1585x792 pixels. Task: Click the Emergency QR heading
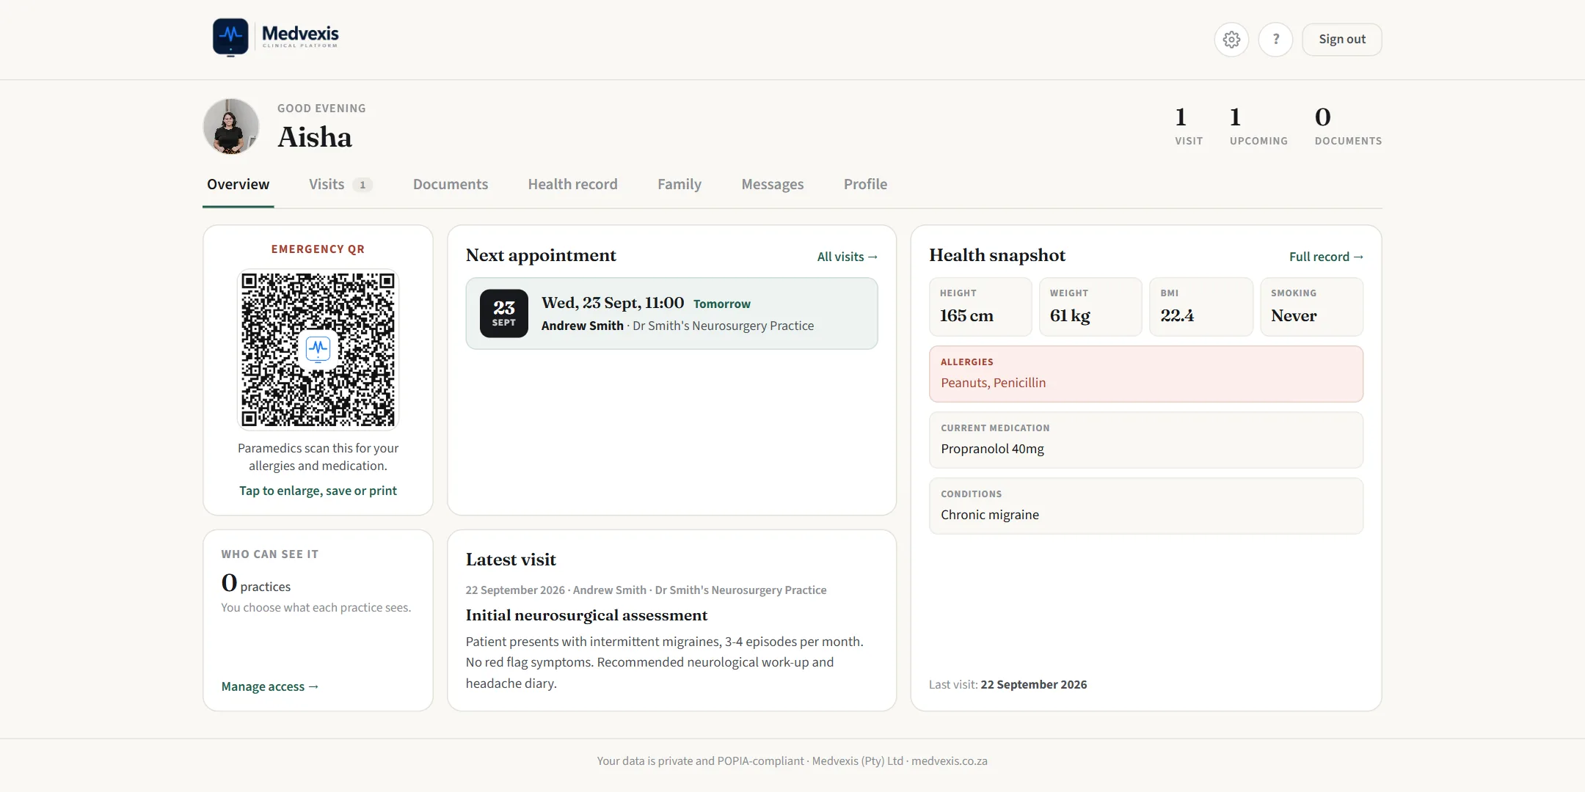[x=318, y=249]
